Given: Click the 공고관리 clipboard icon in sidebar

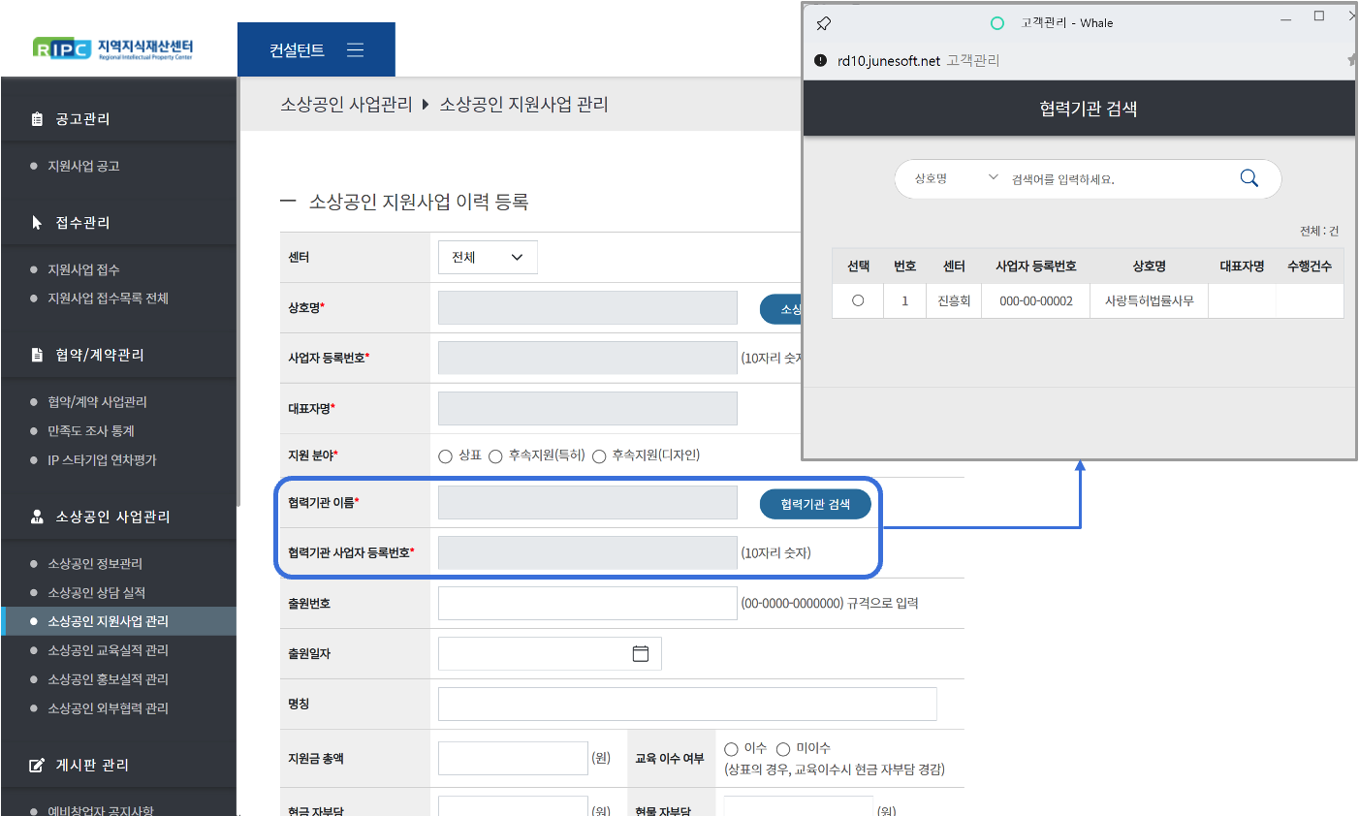Looking at the screenshot, I should (x=37, y=119).
